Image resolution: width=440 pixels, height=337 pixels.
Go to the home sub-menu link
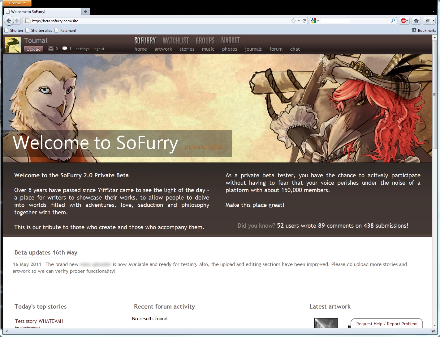click(x=141, y=49)
